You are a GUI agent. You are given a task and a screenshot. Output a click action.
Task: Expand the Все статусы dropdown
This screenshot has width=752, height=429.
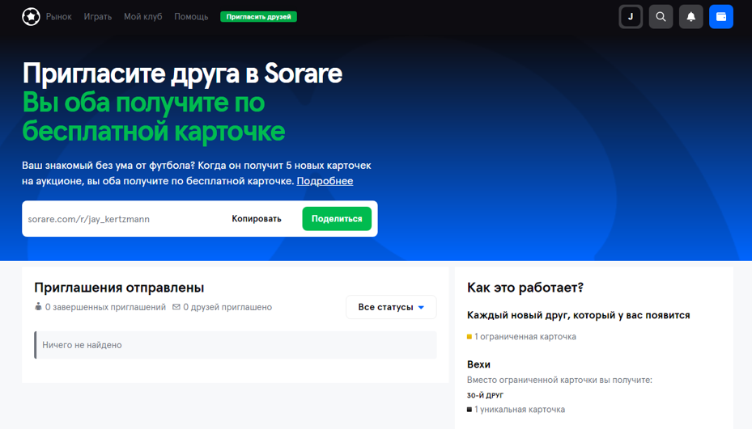click(x=391, y=307)
